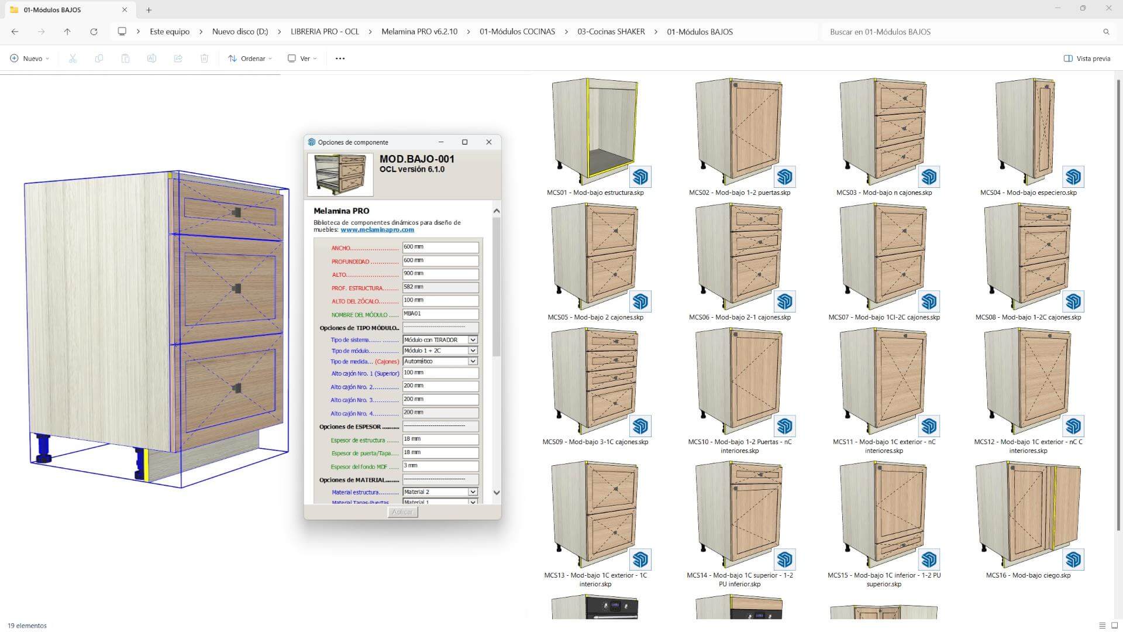Select file MCS02 - Mod-bajo 1-2 puertas.skp
This screenshot has height=632, width=1123.
point(739,137)
